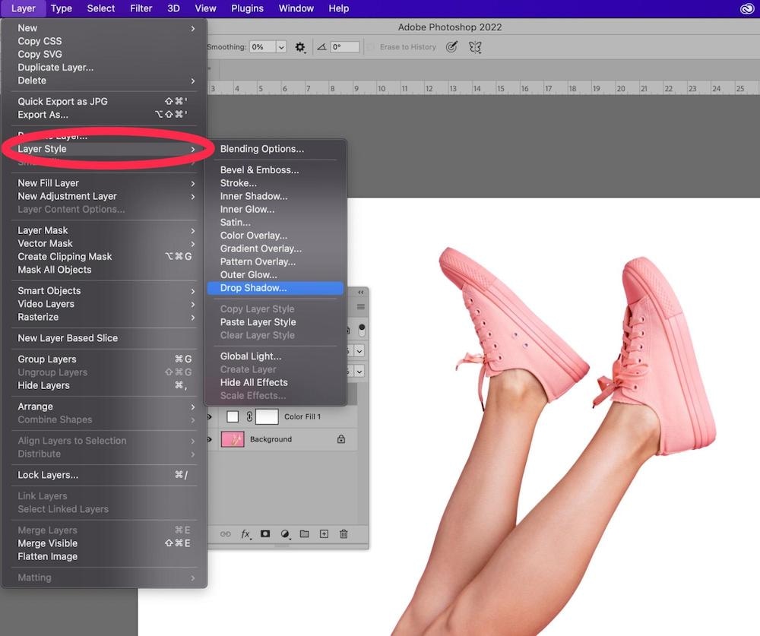This screenshot has width=760, height=636.
Task: Open the Smoothing percentage dropdown
Action: tap(281, 47)
